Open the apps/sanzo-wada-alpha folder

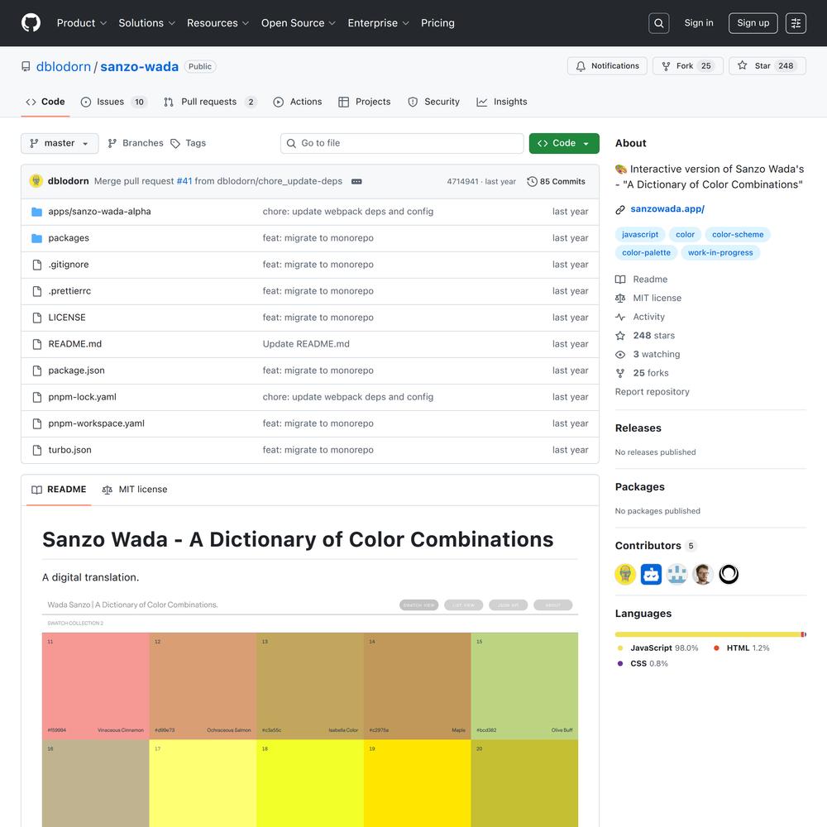[99, 212]
